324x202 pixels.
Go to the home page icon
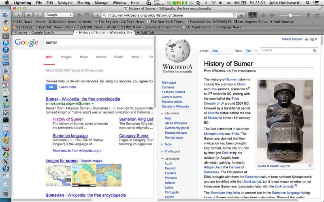(263, 15)
